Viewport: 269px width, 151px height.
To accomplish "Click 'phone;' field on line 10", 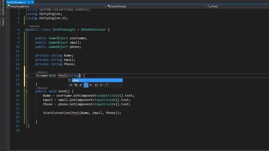I will click(75, 47).
